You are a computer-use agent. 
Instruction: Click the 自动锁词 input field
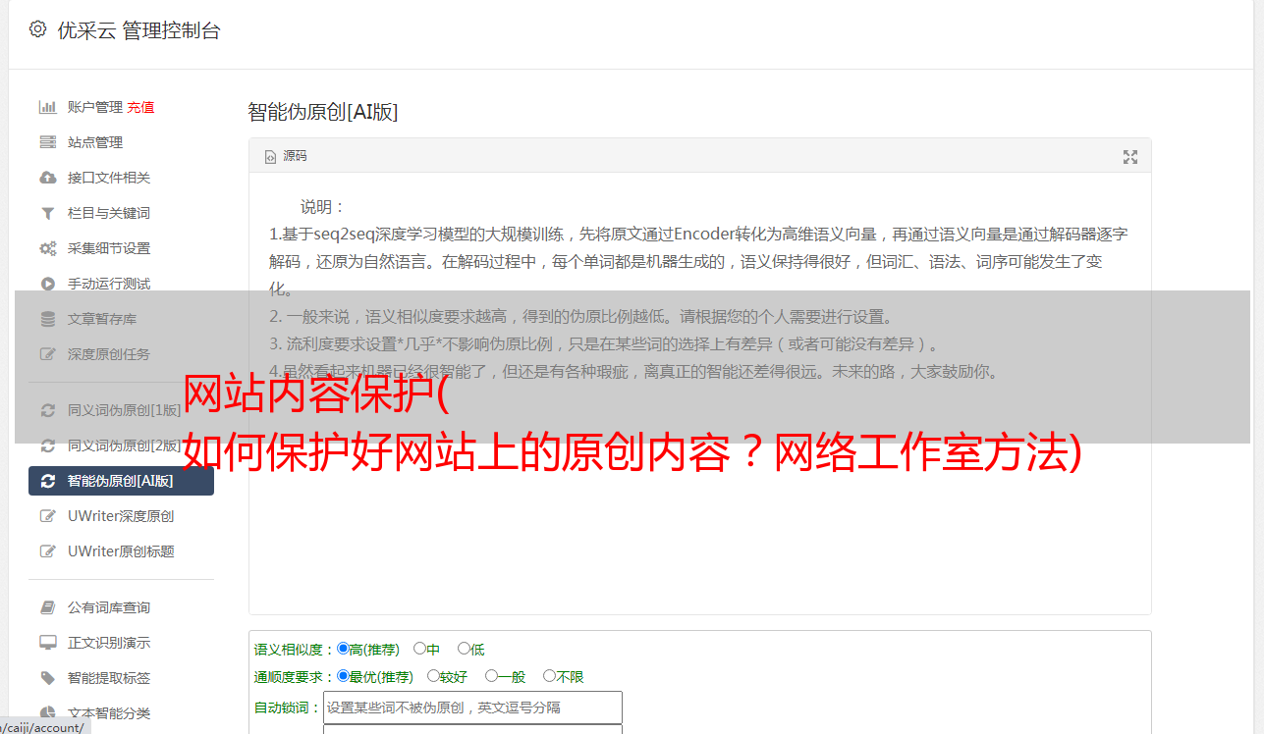(472, 708)
